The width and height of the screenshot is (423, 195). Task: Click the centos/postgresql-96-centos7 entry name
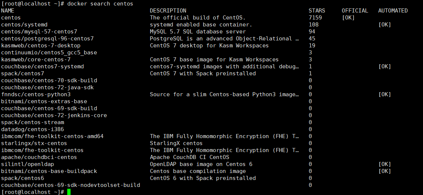click(x=47, y=39)
